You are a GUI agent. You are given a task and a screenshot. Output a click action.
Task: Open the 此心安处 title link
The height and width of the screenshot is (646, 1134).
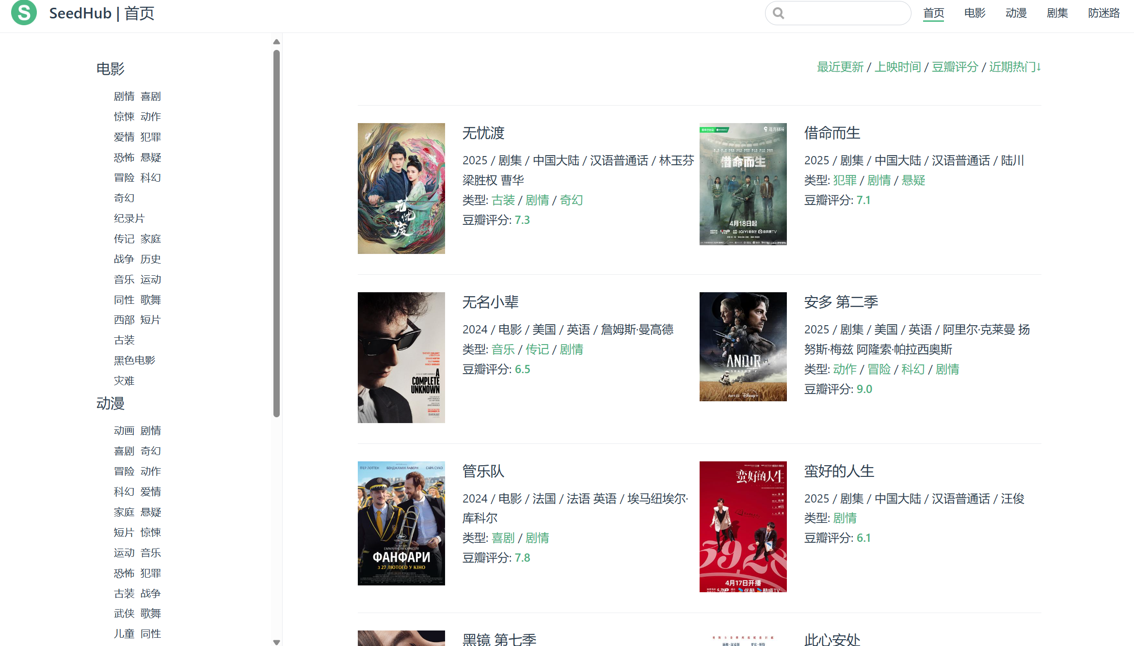(832, 639)
